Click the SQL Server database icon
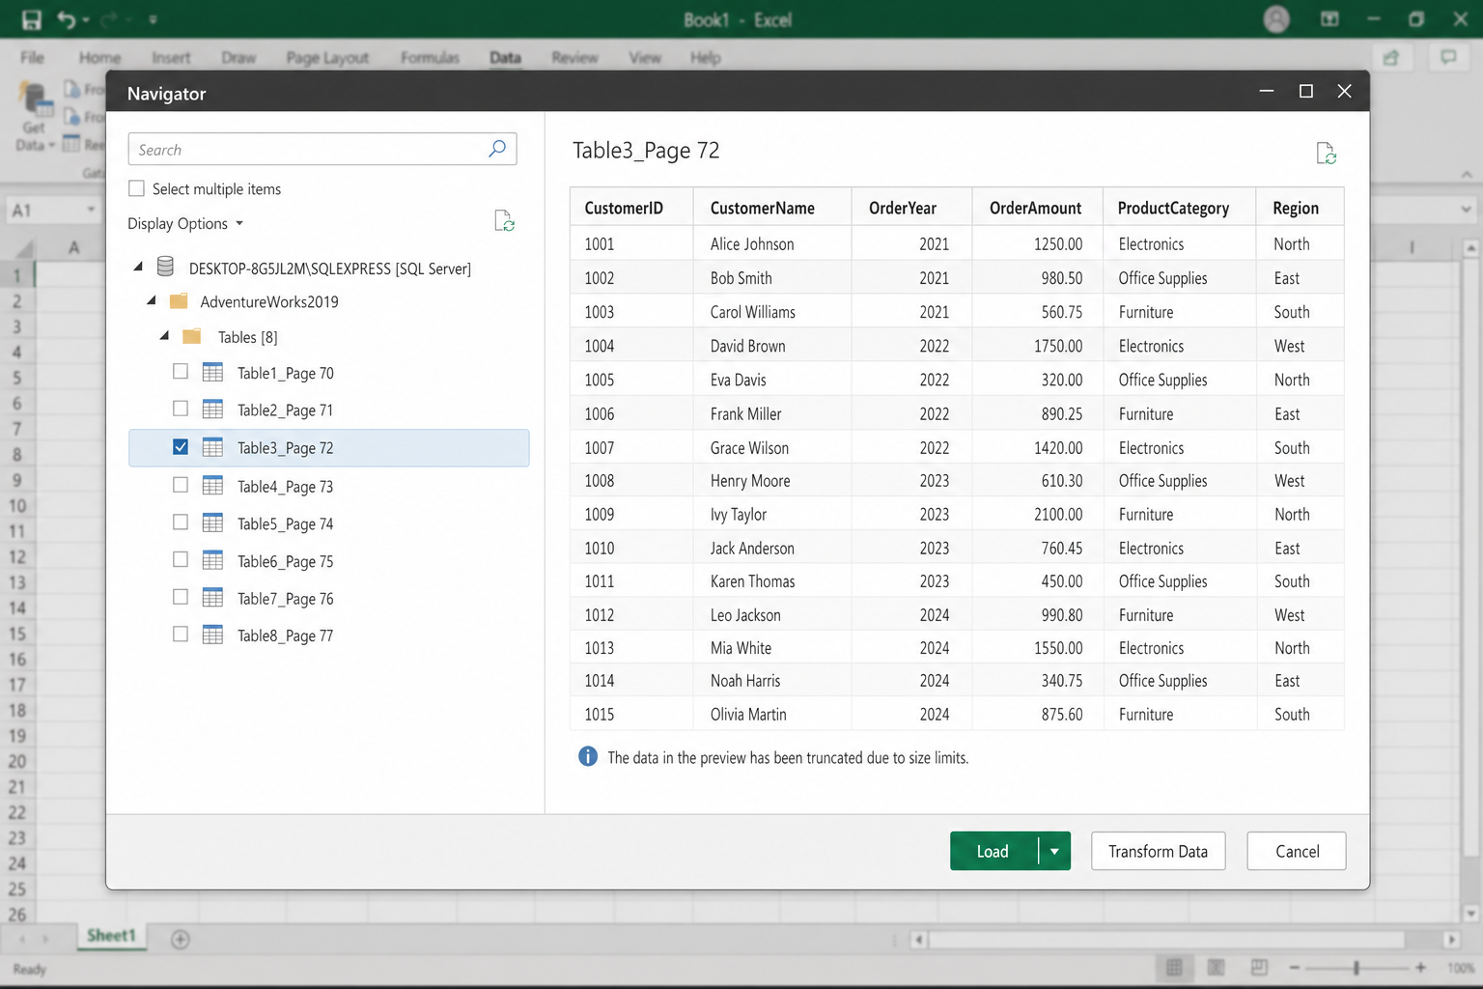 click(x=165, y=267)
